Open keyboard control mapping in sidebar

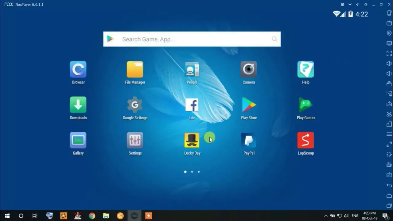[389, 23]
